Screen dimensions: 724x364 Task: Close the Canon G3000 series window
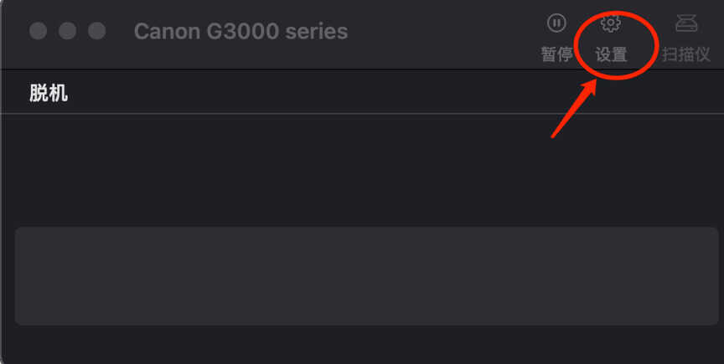tap(38, 31)
